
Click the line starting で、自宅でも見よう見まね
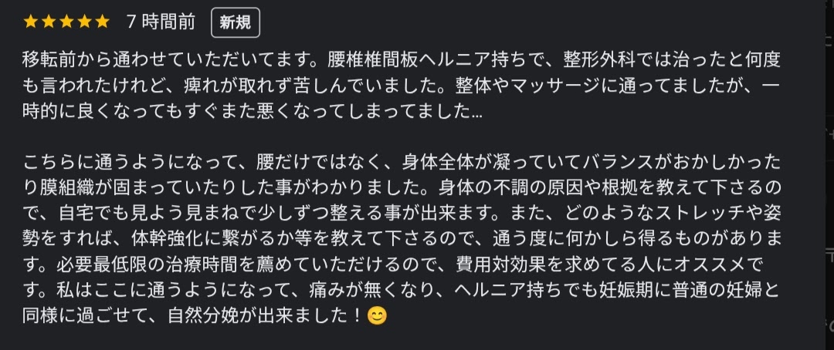tap(402, 214)
